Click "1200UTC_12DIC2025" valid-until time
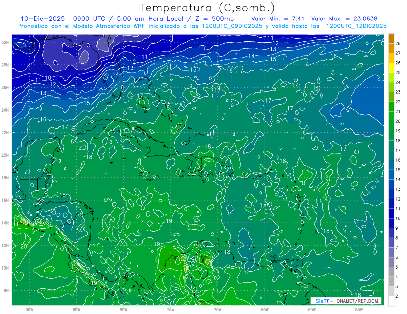 click(356, 26)
